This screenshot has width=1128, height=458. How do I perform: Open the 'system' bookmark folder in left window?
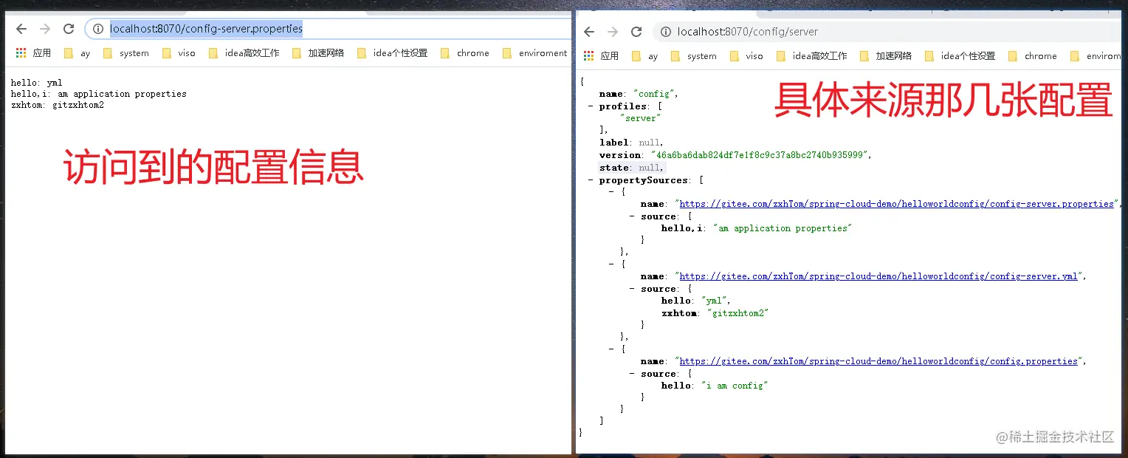(x=126, y=53)
